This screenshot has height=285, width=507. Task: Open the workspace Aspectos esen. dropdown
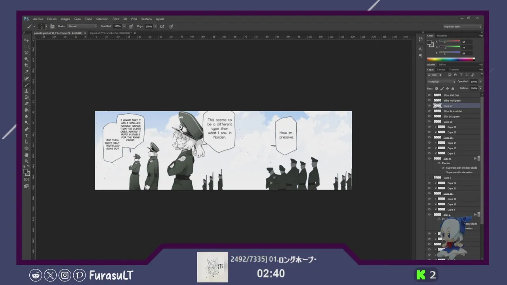462,27
